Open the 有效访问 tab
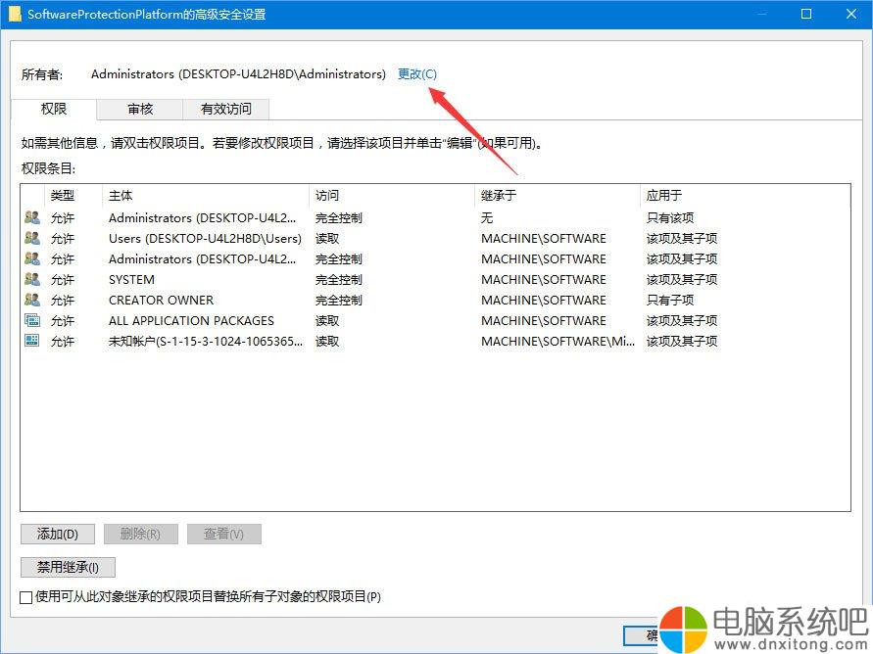 tap(226, 109)
